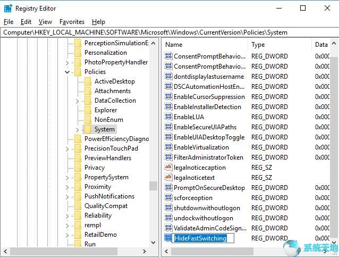Click the folder icon for ActiveDesktop key
The height and width of the screenshot is (257, 339).
pyautogui.click(x=88, y=81)
